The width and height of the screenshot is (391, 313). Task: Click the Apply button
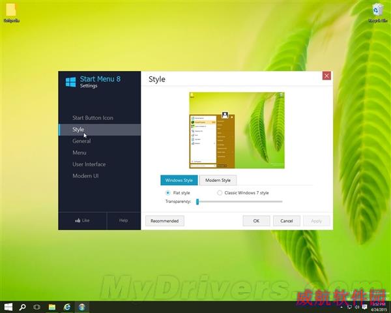(317, 221)
